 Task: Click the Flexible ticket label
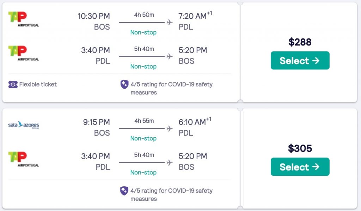click(x=38, y=85)
